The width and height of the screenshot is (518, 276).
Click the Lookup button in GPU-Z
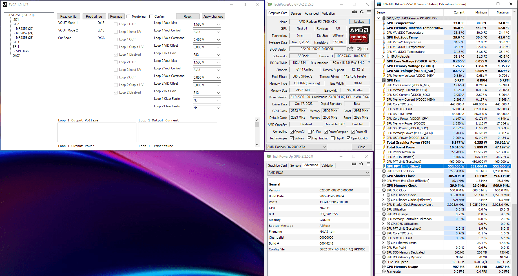point(359,22)
